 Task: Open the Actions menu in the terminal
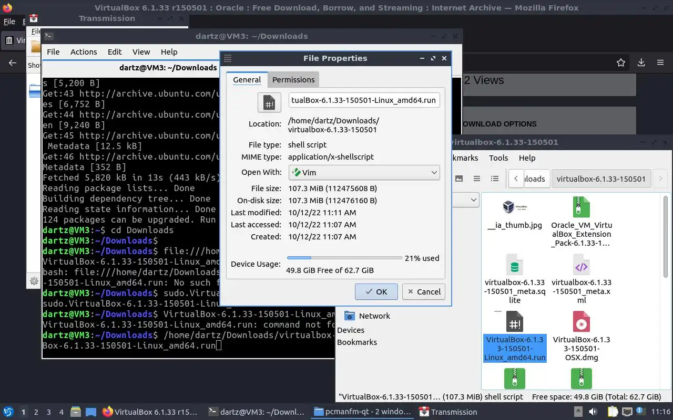click(x=84, y=51)
